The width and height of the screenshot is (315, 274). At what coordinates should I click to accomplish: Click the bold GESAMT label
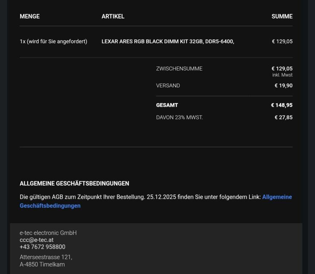167,105
